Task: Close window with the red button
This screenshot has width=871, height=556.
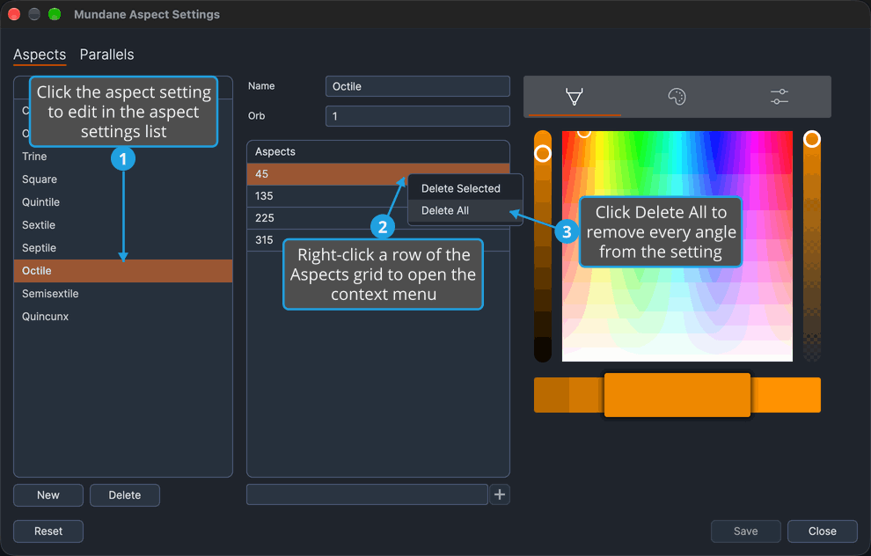Action: [x=14, y=14]
